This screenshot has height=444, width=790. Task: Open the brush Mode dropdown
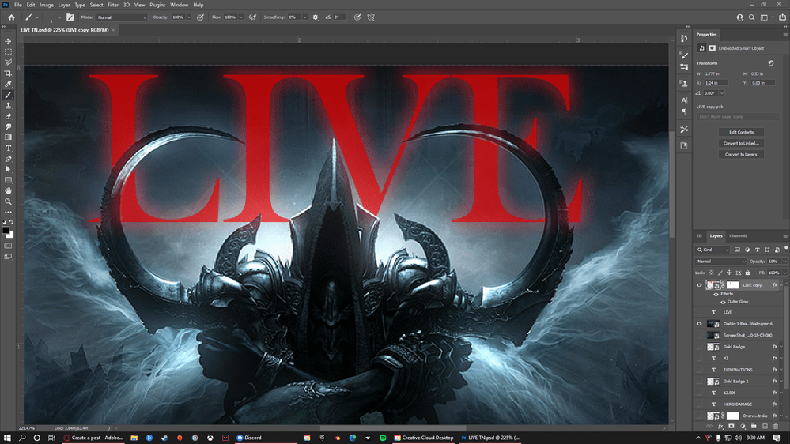(122, 17)
